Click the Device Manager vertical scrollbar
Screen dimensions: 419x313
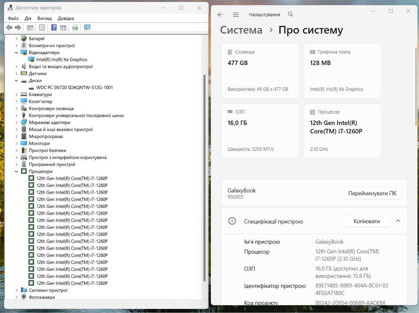[x=205, y=178]
